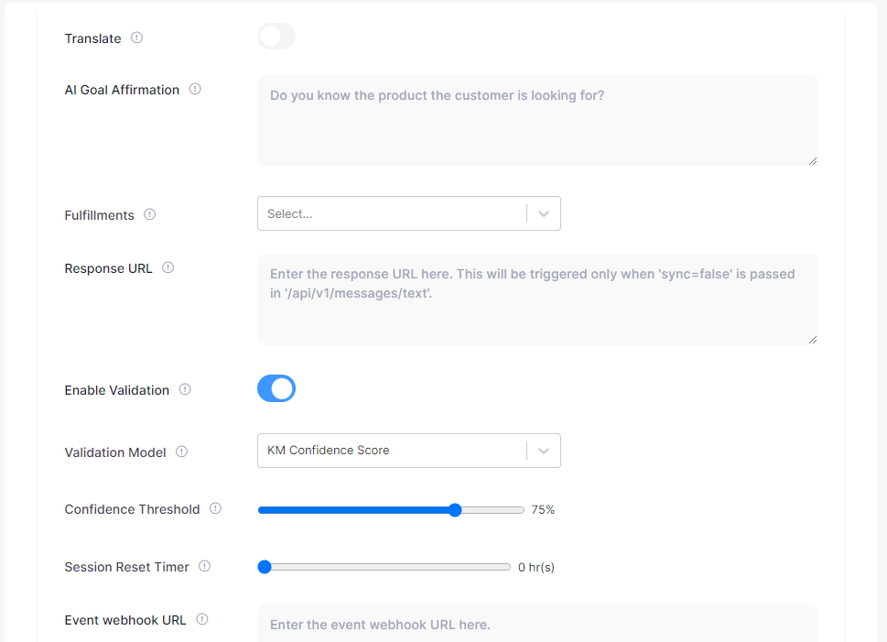Click the Session Reset Timer slider handle
The image size is (887, 642).
265,567
